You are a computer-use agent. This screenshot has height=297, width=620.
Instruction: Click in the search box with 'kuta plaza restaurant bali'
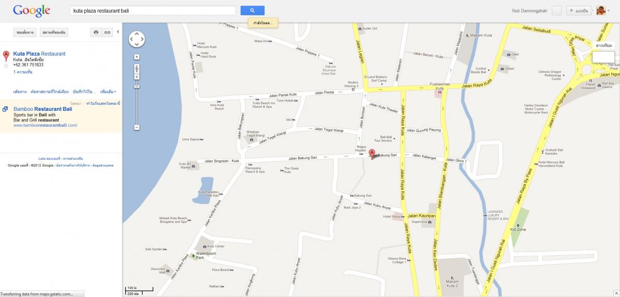click(x=153, y=10)
